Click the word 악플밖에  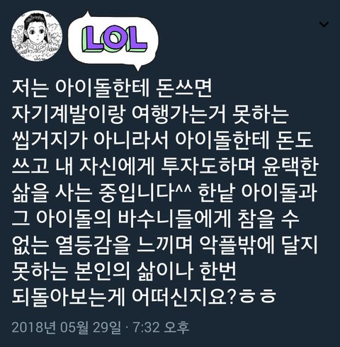(237, 244)
